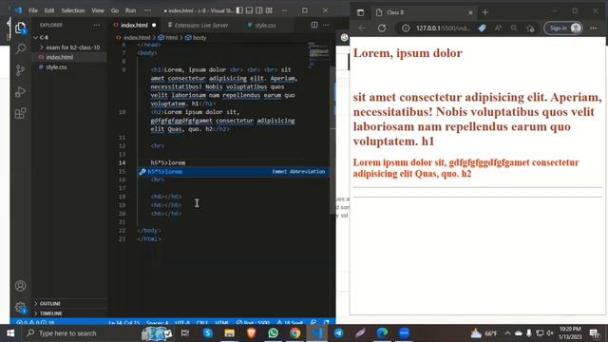Click the shopping tag icon in address bar
This screenshot has height=342, width=608.
tap(482, 28)
